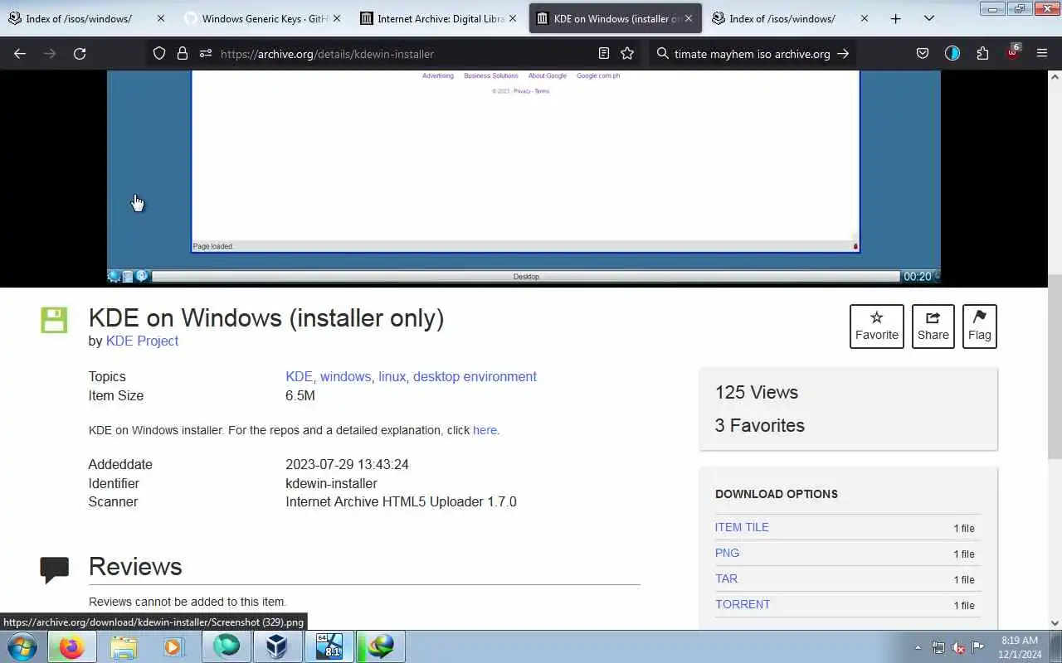Download TAR file option
This screenshot has width=1062, height=663.
pos(726,578)
